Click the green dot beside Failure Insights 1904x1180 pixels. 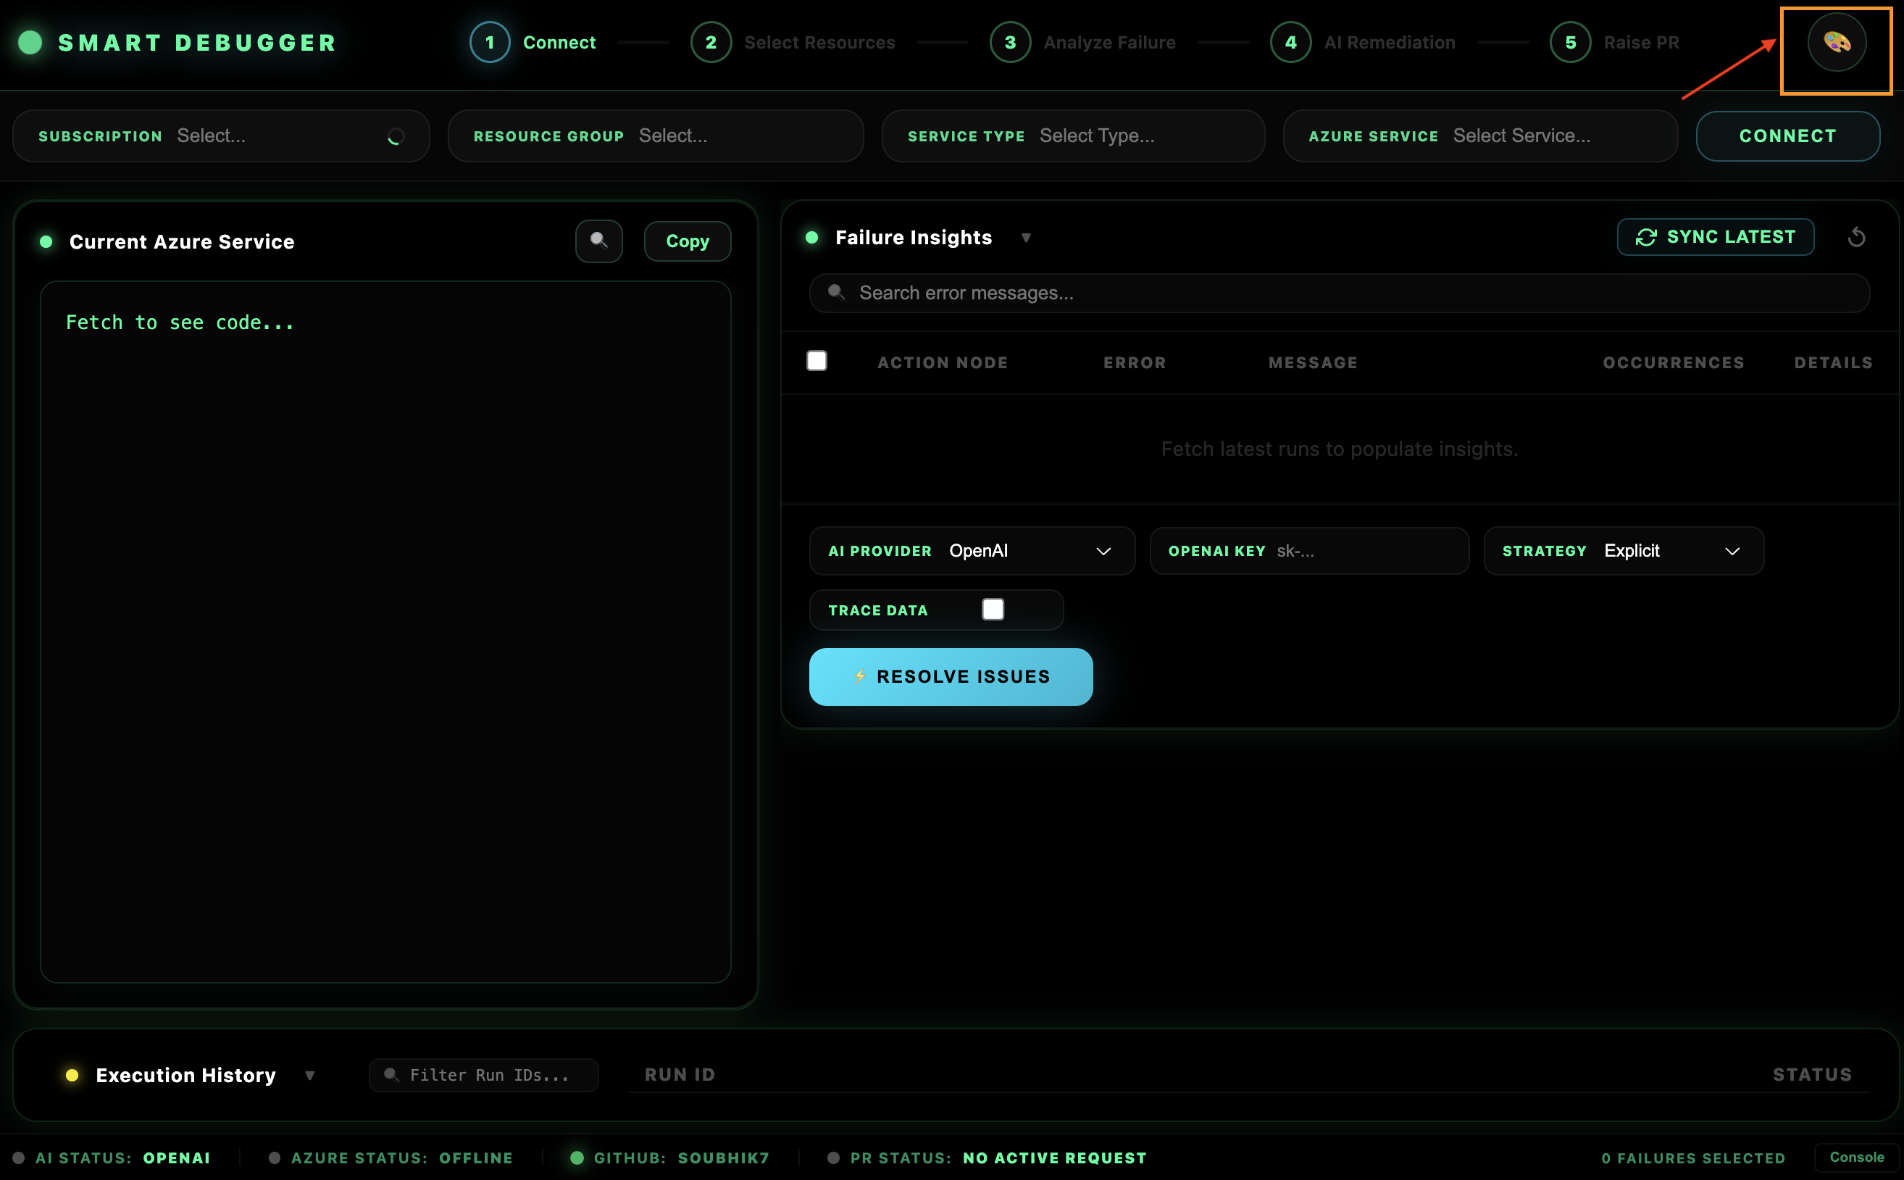pos(811,237)
